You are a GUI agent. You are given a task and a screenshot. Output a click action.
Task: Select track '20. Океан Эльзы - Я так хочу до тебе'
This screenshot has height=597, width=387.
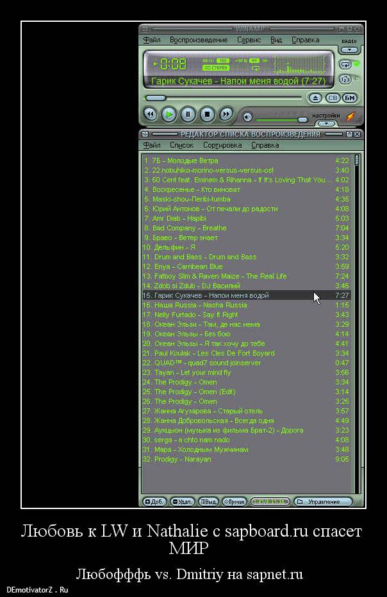[x=246, y=343]
